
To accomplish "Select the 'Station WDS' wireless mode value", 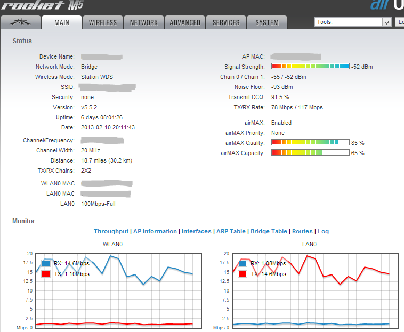I will point(97,77).
